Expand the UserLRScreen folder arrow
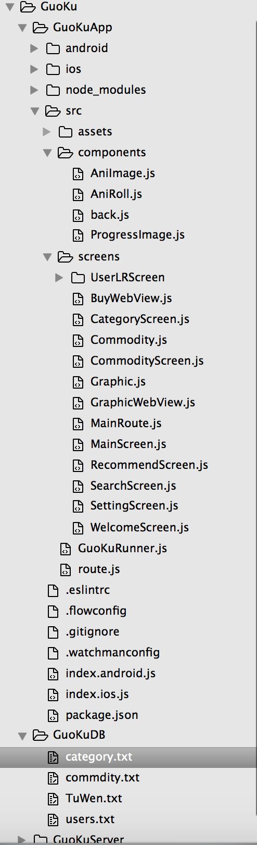Image resolution: width=257 pixels, height=845 pixels. 59,278
